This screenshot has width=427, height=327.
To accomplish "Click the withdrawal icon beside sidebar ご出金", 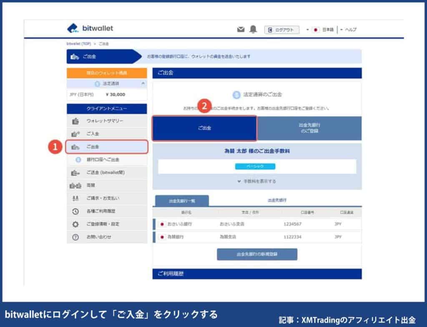I will click(x=75, y=147).
